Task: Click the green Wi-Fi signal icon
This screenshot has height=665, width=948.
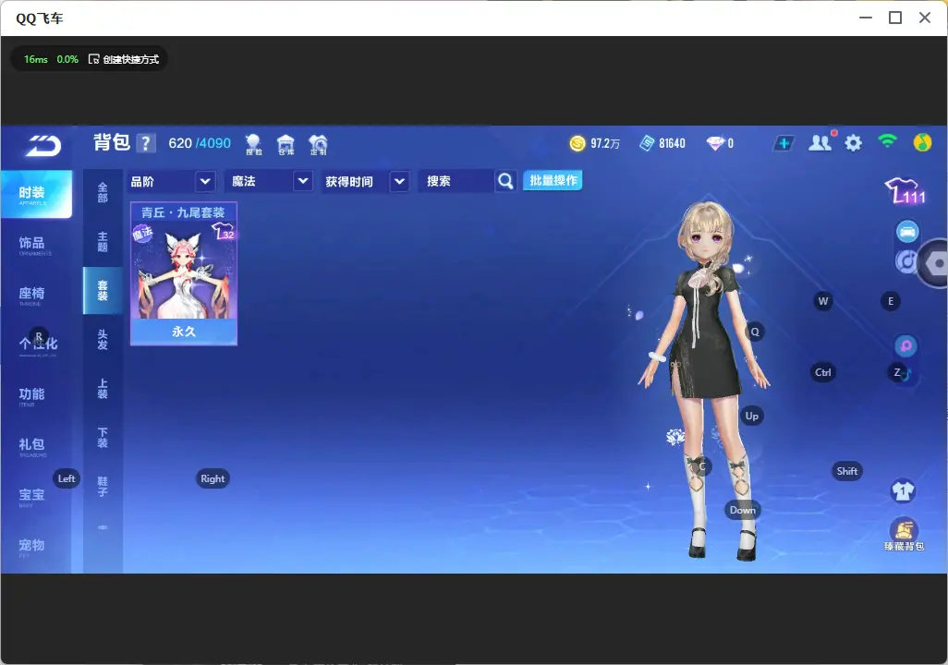Action: pyautogui.click(x=887, y=141)
